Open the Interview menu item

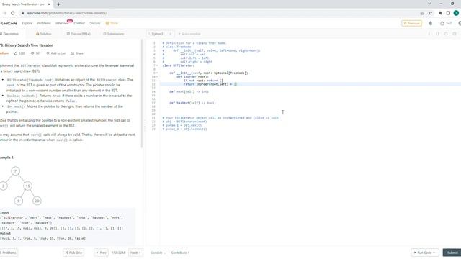click(x=62, y=23)
